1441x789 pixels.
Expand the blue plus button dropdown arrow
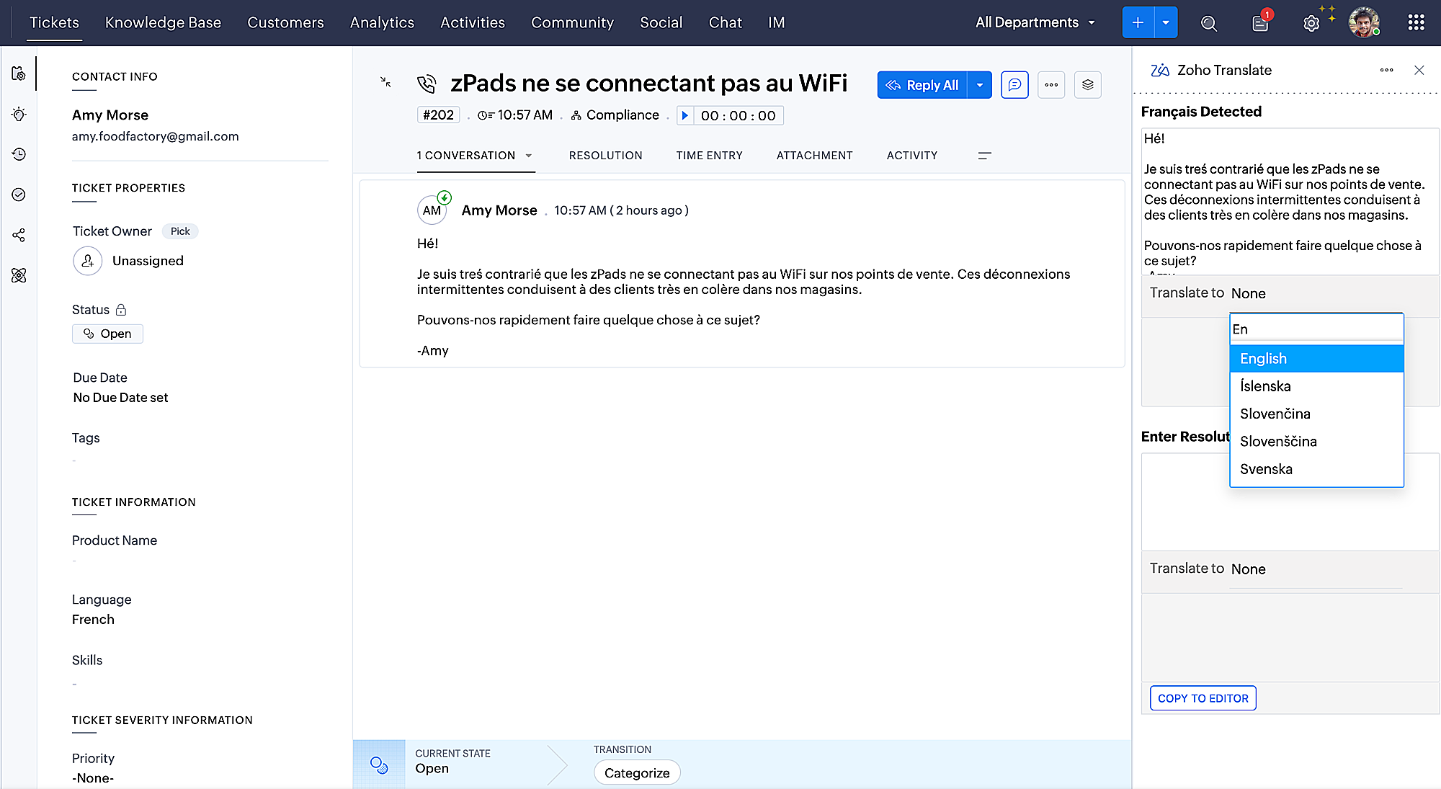(1166, 22)
